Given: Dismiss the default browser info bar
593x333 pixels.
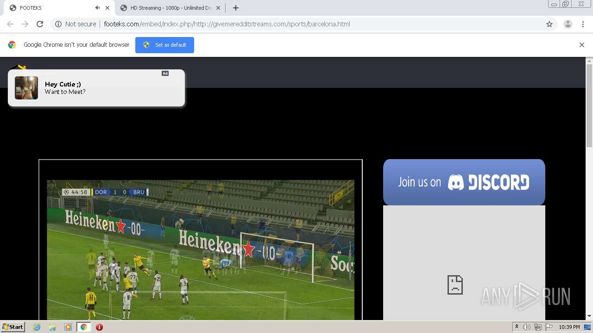Looking at the screenshot, I should (582, 45).
